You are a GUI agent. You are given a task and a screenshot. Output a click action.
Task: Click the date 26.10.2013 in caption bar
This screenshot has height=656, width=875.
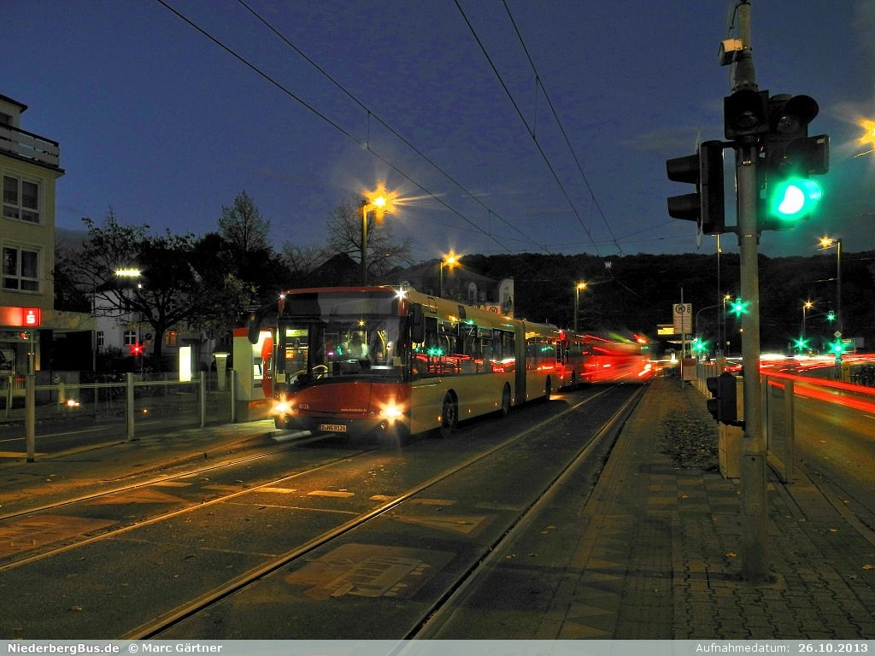point(832,648)
